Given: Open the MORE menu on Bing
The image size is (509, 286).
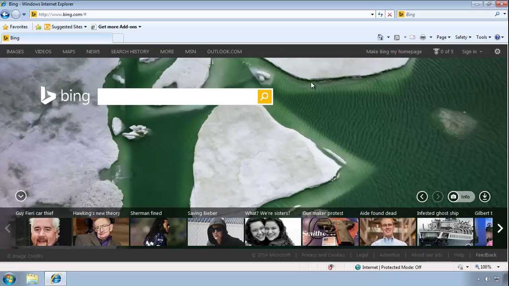Looking at the screenshot, I should [x=167, y=52].
